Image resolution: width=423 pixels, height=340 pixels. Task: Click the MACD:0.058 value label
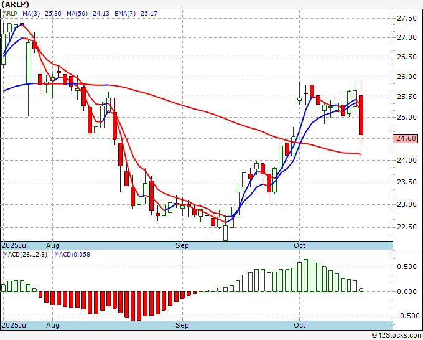[72, 255]
